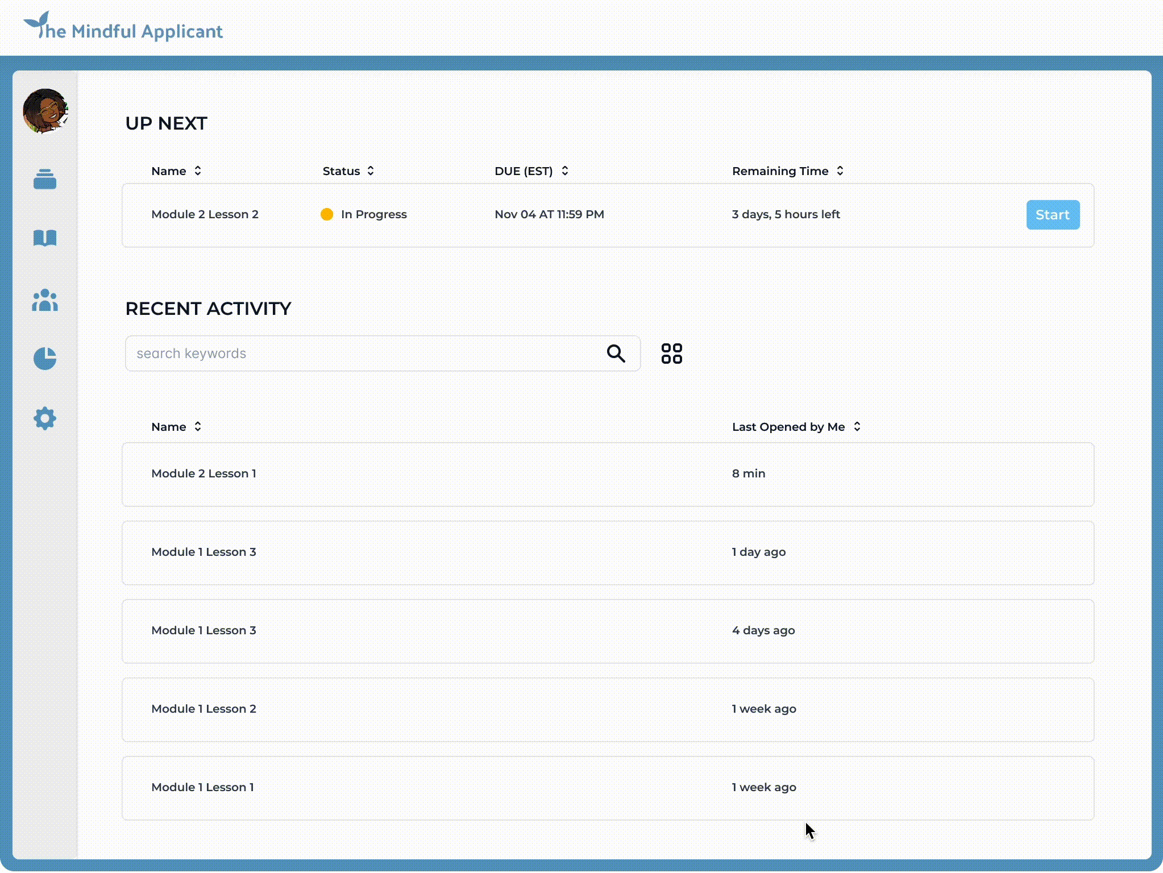The image size is (1163, 873).
Task: Open Module 1 Lesson 2 row
Action: (607, 709)
